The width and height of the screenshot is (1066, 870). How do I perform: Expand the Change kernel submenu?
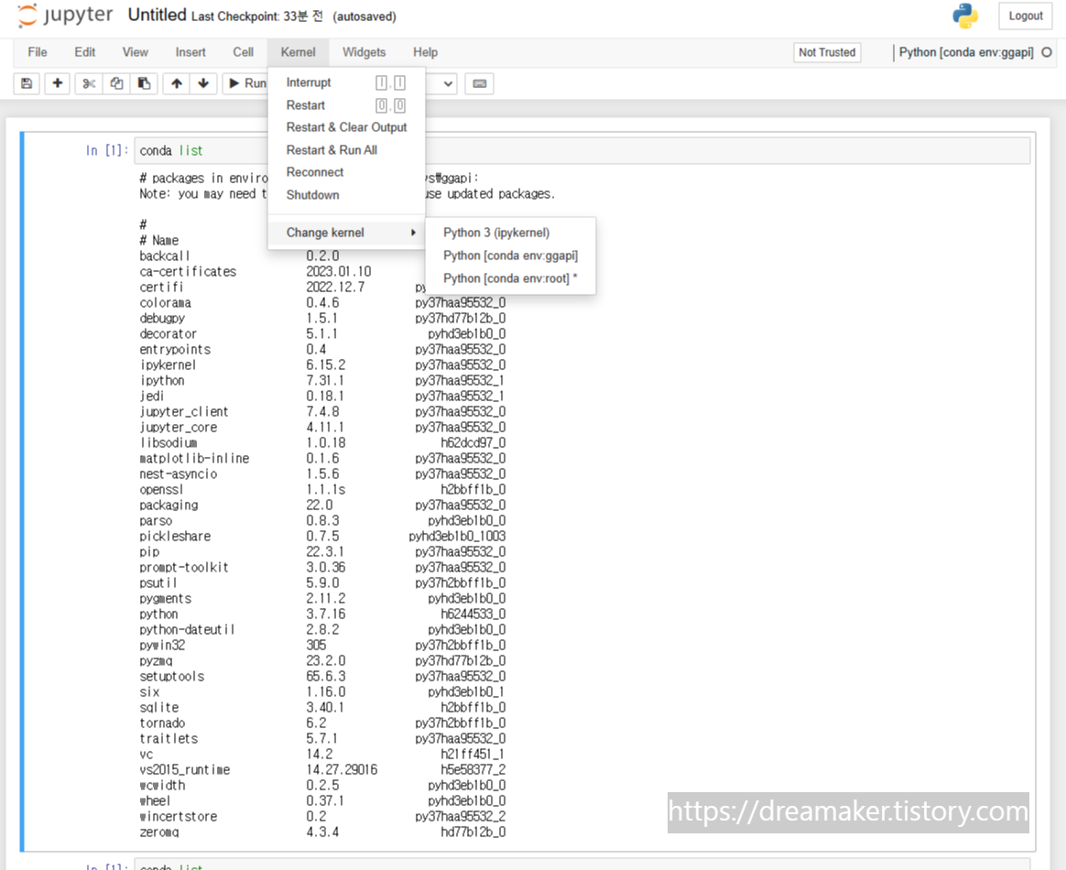346,233
